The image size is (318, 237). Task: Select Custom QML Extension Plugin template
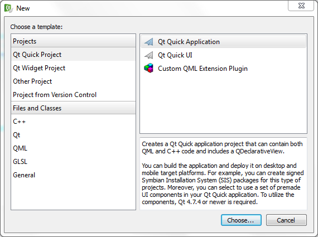[223, 69]
